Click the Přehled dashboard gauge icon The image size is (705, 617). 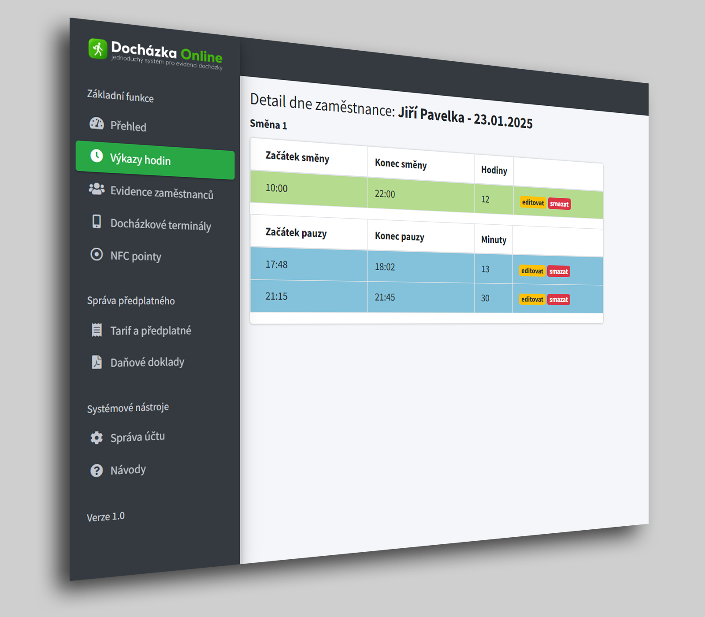96,123
